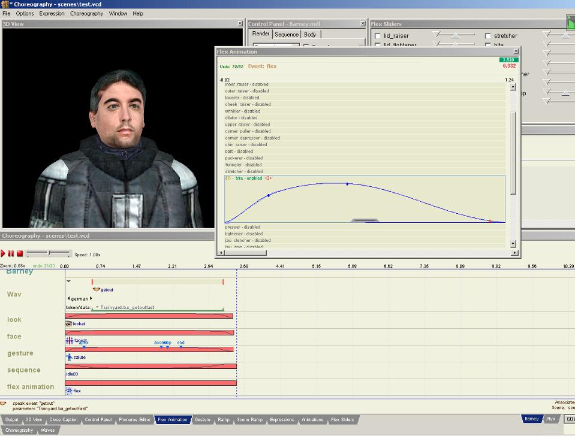The width and height of the screenshot is (575, 436).
Task: Click the playback speed slider
Action: 48,253
